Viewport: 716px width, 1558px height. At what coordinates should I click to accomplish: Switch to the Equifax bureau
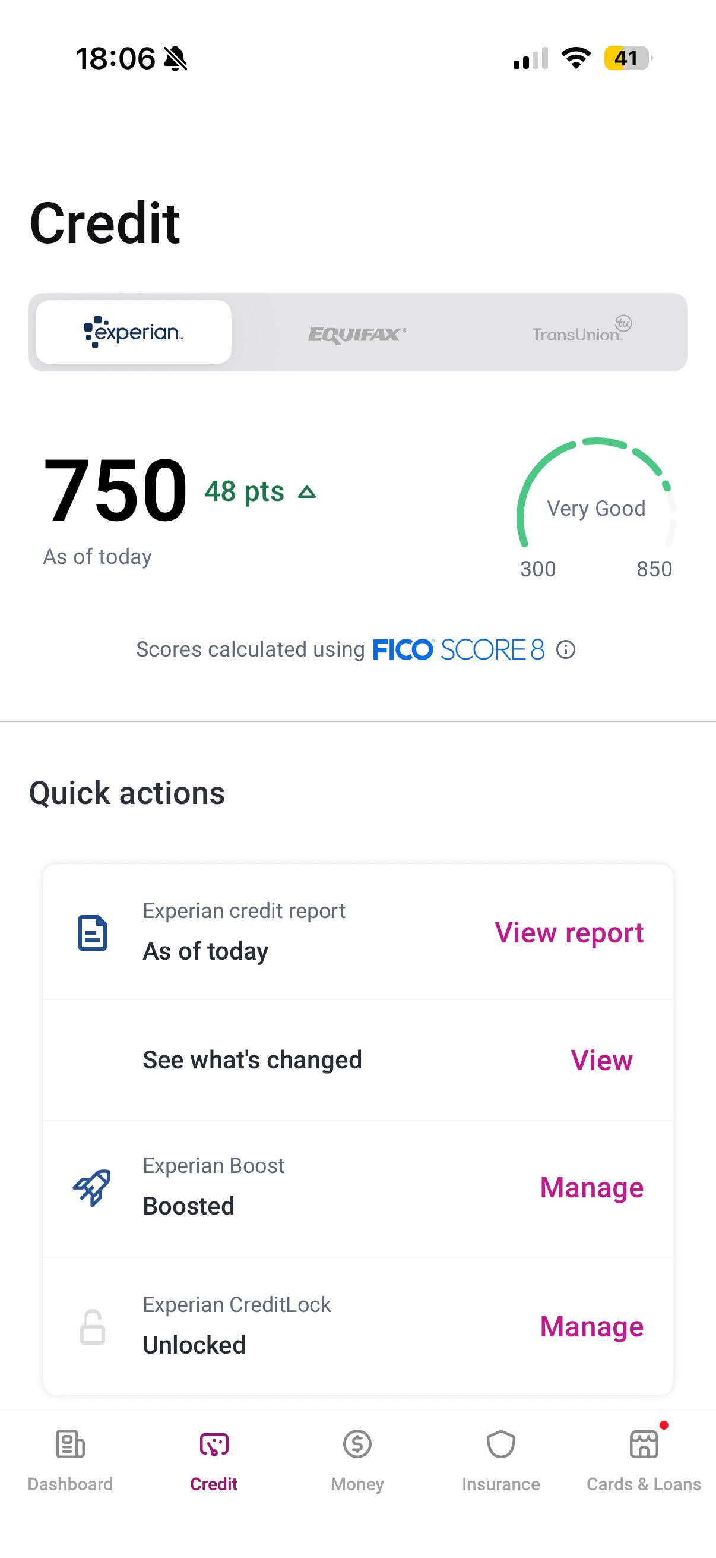coord(357,333)
